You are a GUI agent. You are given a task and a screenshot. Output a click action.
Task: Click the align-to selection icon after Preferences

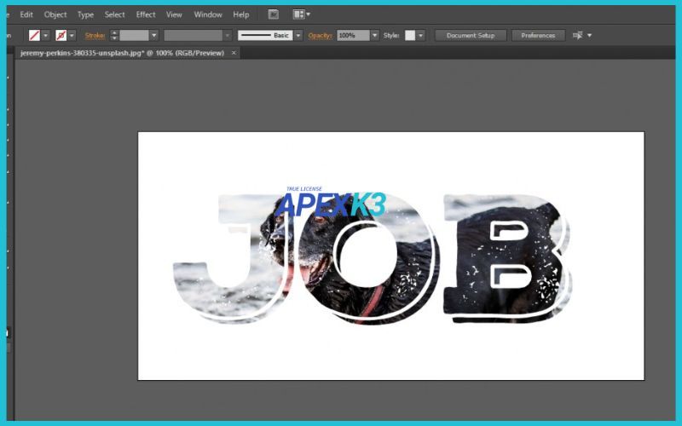(578, 36)
